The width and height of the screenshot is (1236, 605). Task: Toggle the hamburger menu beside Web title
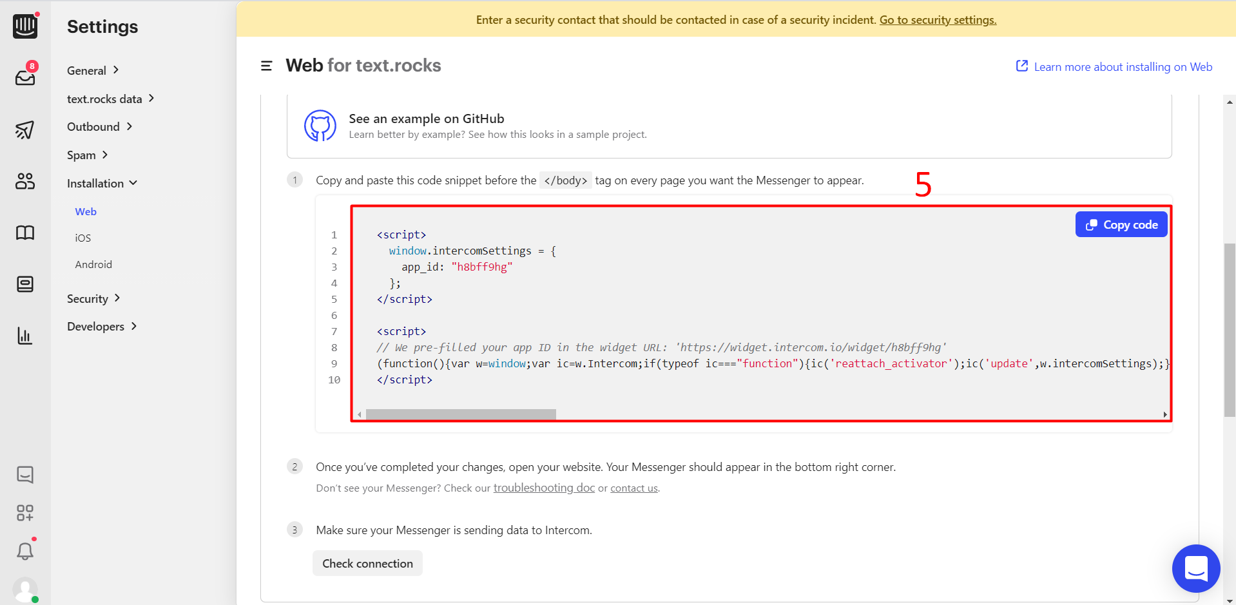click(x=266, y=66)
